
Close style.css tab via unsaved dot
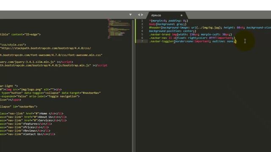click(181, 15)
